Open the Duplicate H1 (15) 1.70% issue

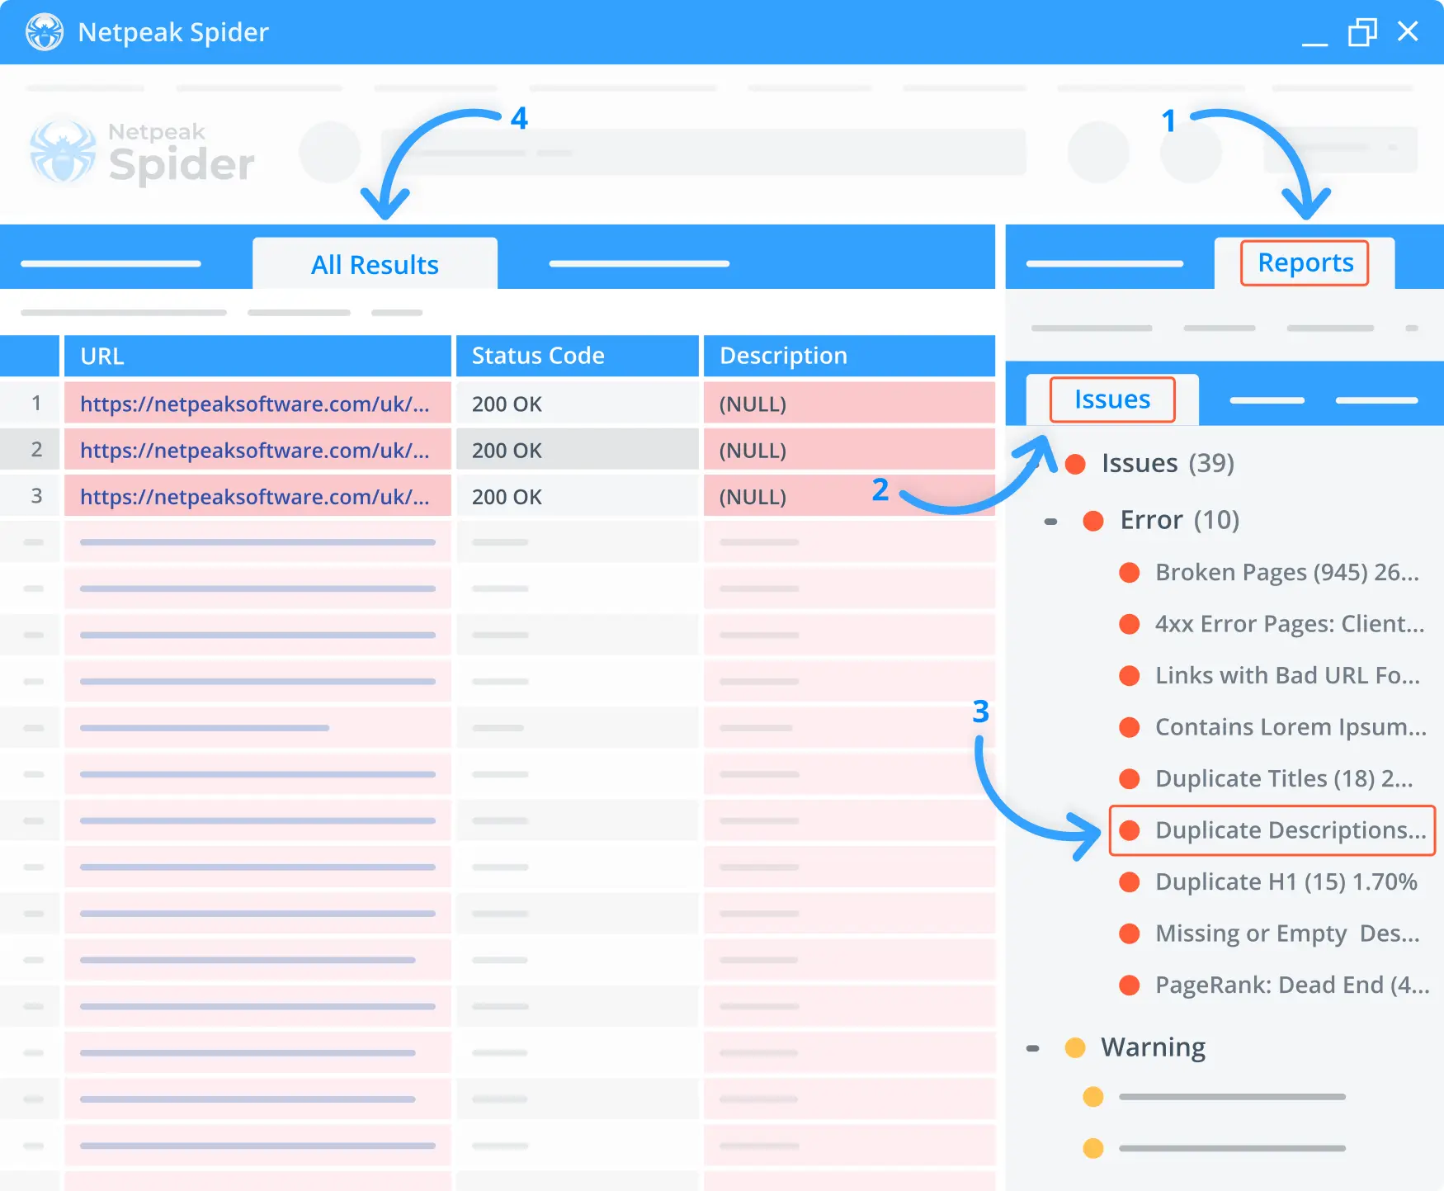(1286, 881)
